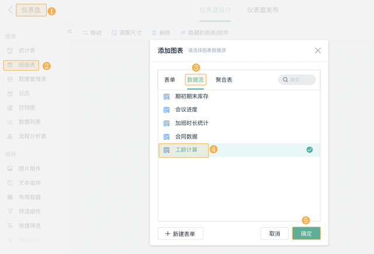Click the 布局容器 icon
374x254 pixels.
click(x=10, y=197)
